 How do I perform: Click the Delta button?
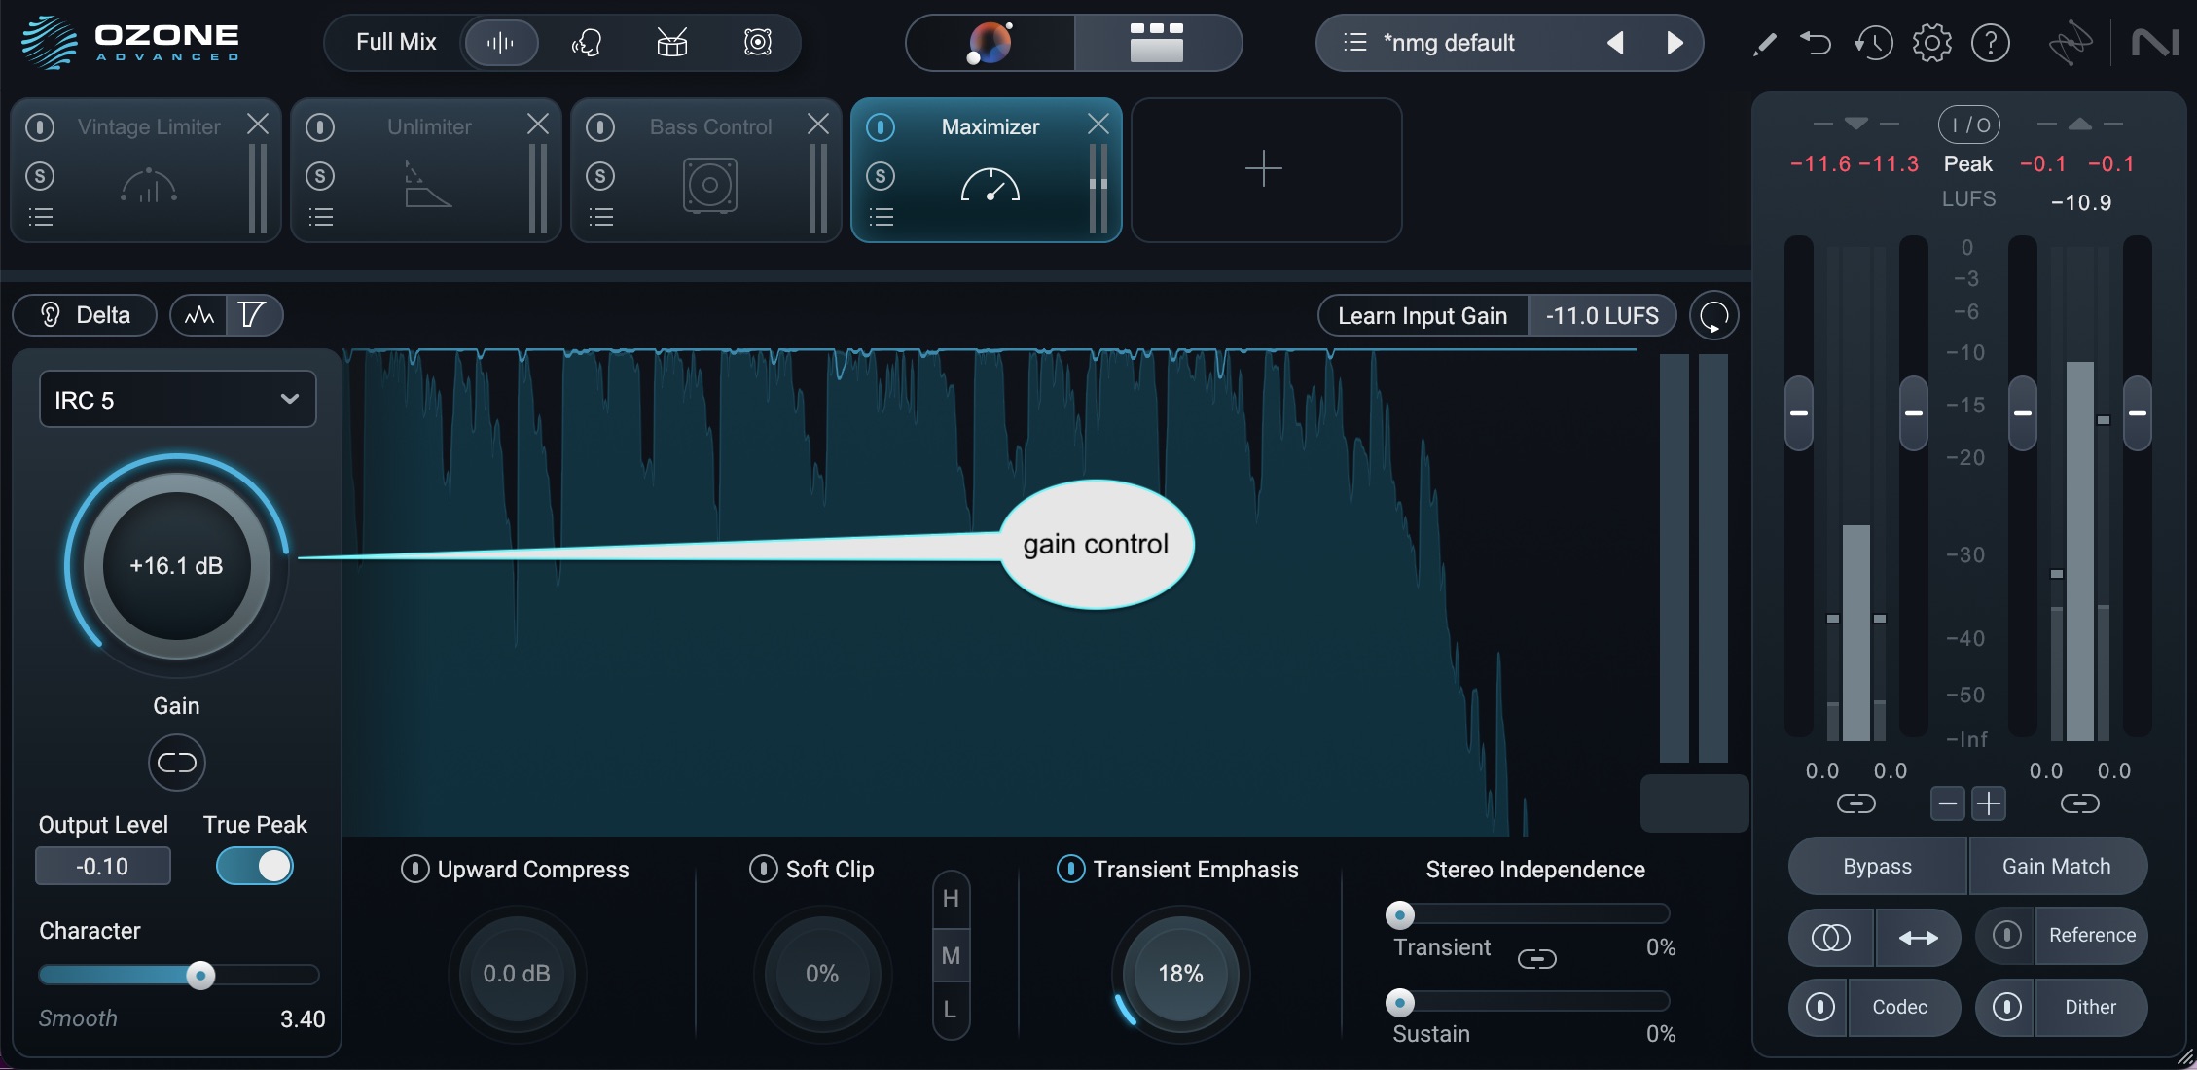[85, 315]
